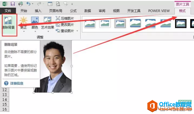This screenshot has height=114, width=194.
Task: Select row 14 header
Action: pyautogui.click(x=5, y=99)
